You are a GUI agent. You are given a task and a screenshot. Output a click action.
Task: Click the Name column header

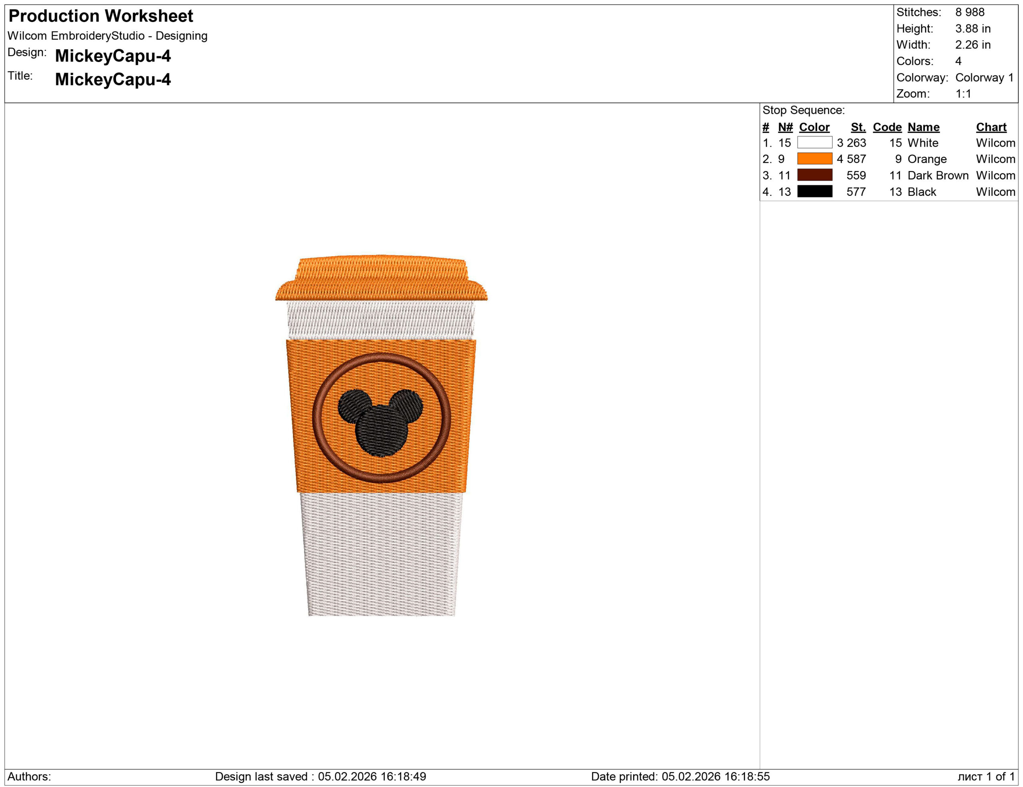tap(923, 127)
